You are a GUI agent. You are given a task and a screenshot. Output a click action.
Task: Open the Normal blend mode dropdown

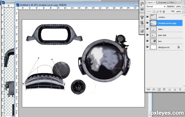click(156, 6)
